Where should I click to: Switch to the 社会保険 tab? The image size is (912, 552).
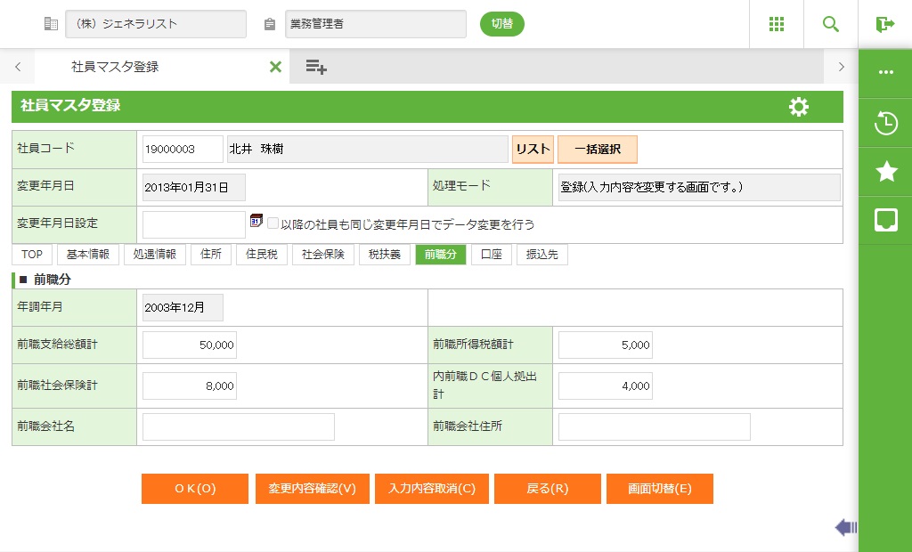[322, 255]
